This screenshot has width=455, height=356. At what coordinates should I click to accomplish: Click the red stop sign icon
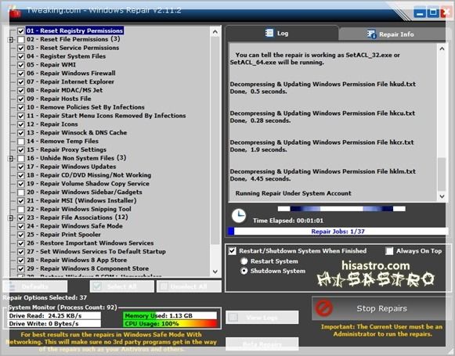pyautogui.click(x=324, y=307)
